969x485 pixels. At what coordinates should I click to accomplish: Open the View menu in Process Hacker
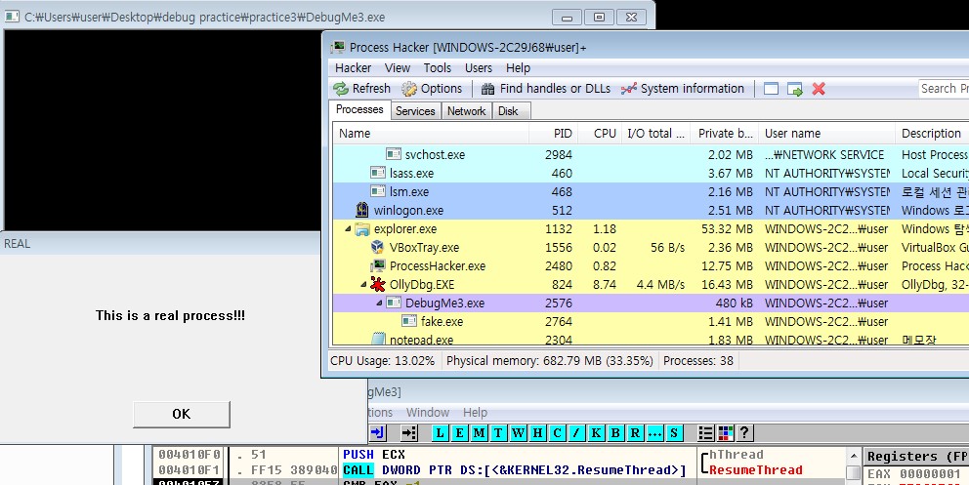(x=398, y=68)
